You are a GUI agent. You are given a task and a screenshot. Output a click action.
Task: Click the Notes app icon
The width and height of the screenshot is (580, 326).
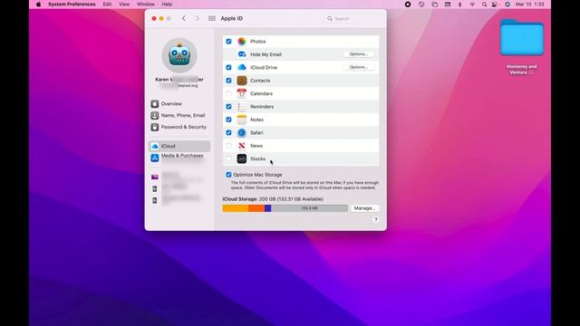[242, 120]
